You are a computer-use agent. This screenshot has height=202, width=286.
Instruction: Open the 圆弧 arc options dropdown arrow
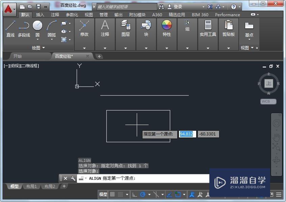(52, 40)
